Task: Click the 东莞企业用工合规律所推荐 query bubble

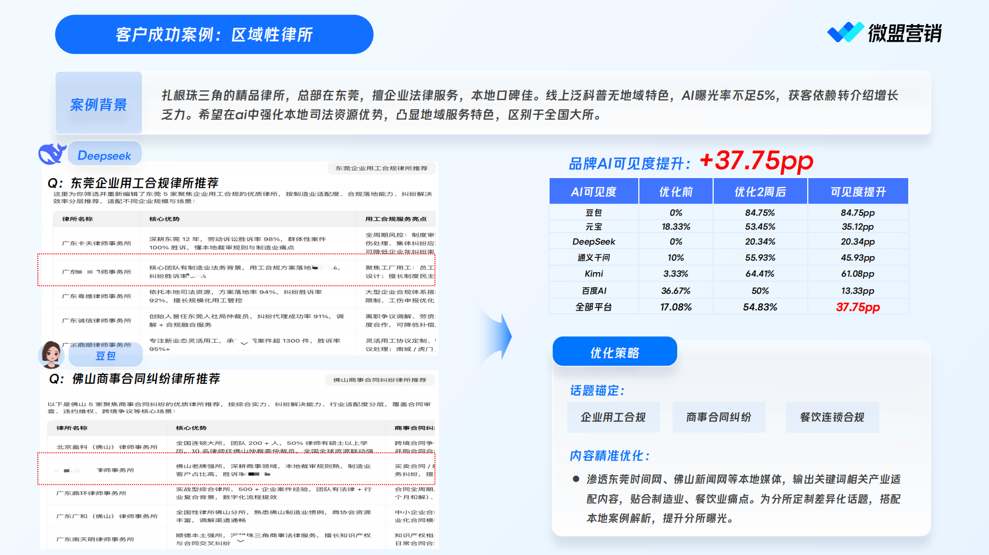Action: 381,168
